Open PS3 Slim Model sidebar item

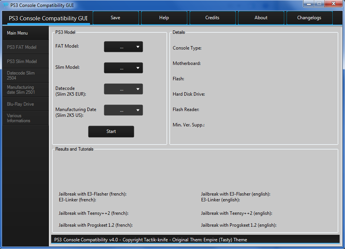pyautogui.click(x=25, y=61)
